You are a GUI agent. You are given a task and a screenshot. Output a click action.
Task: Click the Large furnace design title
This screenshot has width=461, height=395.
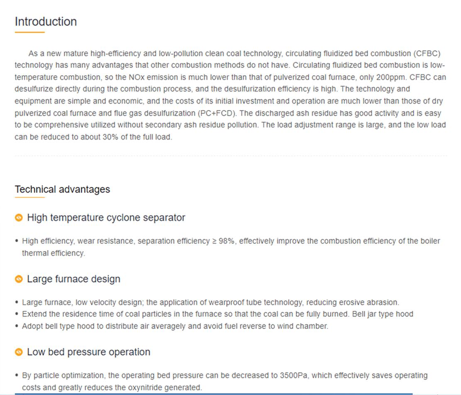[73, 279]
